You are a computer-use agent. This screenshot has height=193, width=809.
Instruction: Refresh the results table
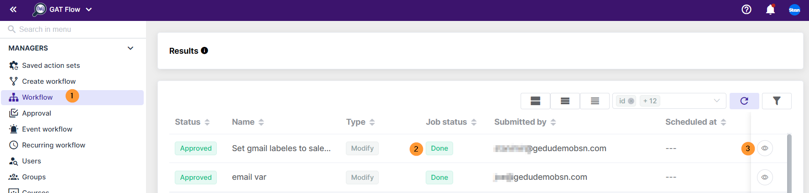click(744, 101)
